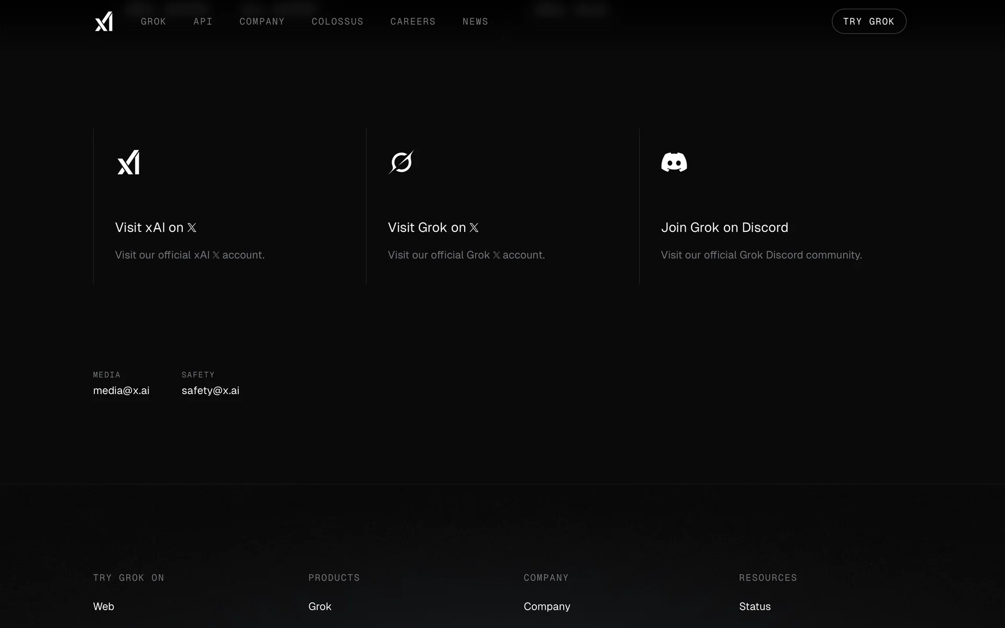Click the xAI logo in header
1005x628 pixels.
click(x=104, y=21)
